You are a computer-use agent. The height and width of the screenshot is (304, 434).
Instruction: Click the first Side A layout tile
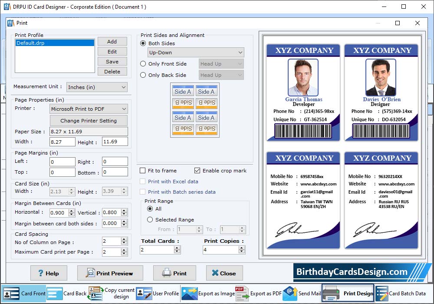[x=183, y=91]
